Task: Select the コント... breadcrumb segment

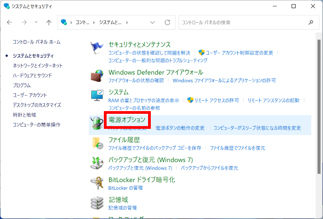Action: pyautogui.click(x=82, y=22)
